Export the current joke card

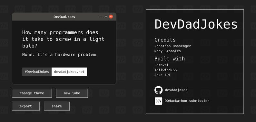26,106
